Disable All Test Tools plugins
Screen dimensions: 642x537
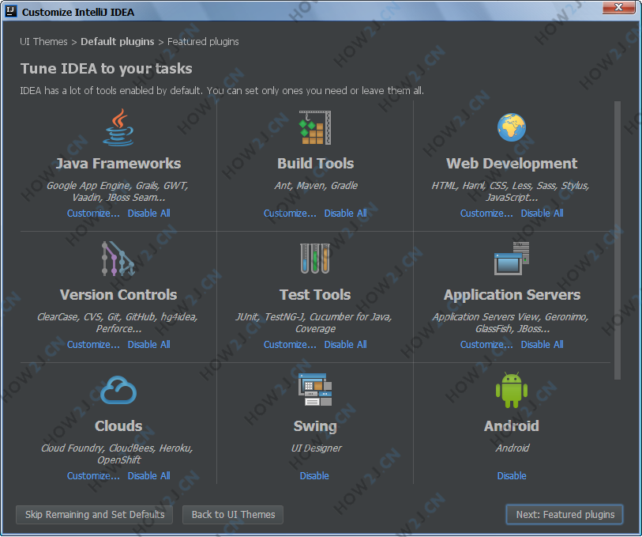click(x=345, y=344)
